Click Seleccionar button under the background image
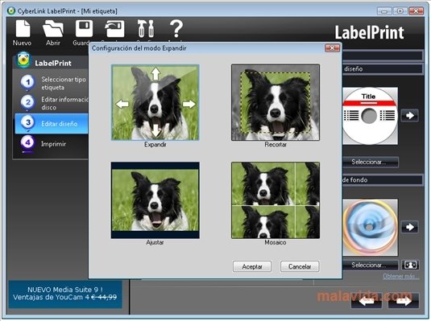 370,265
